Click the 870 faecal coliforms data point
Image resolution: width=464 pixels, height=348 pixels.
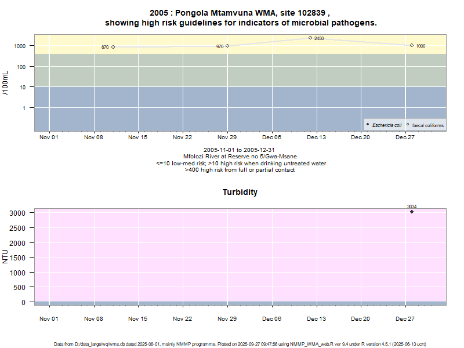(113, 47)
